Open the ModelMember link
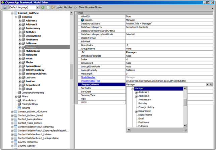This screenshot has height=150, width=216. tap(88, 77)
